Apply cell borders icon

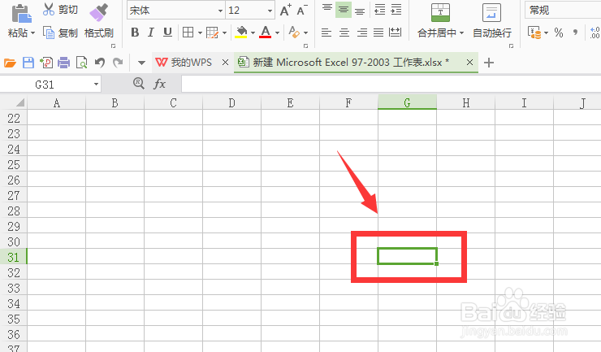188,33
